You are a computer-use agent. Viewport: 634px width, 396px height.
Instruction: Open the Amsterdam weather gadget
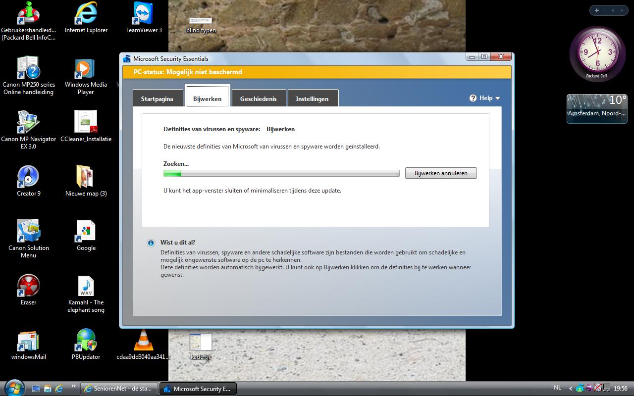(597, 108)
